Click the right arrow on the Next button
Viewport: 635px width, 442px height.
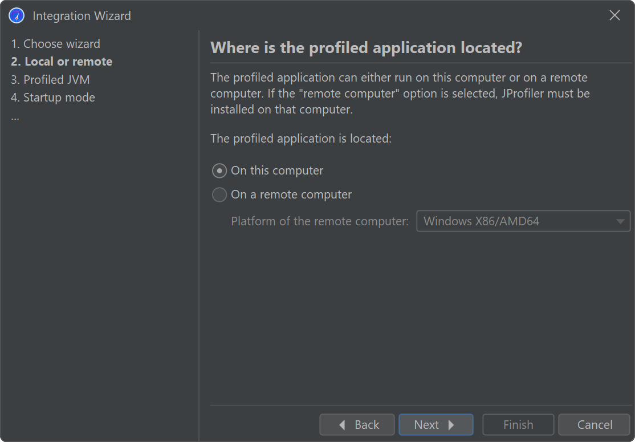point(451,425)
